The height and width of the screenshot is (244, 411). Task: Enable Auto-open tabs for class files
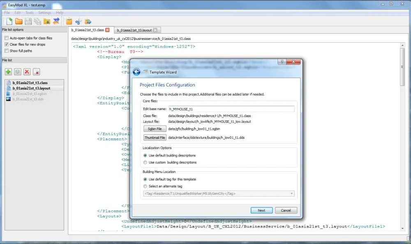tap(7, 38)
